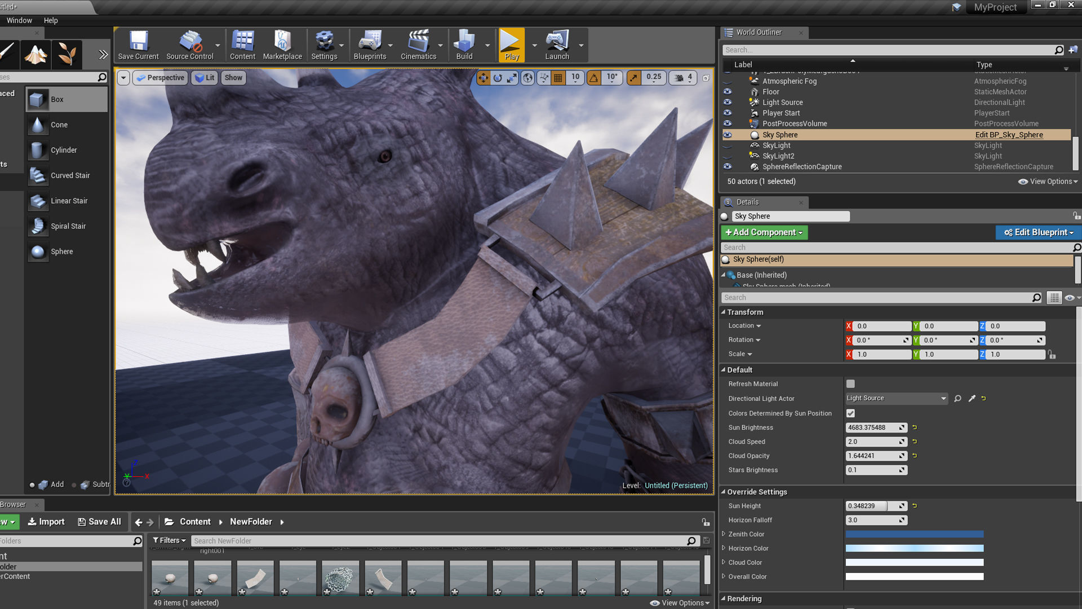Open Source Control from the toolbar
This screenshot has width=1082, height=609.
[190, 45]
